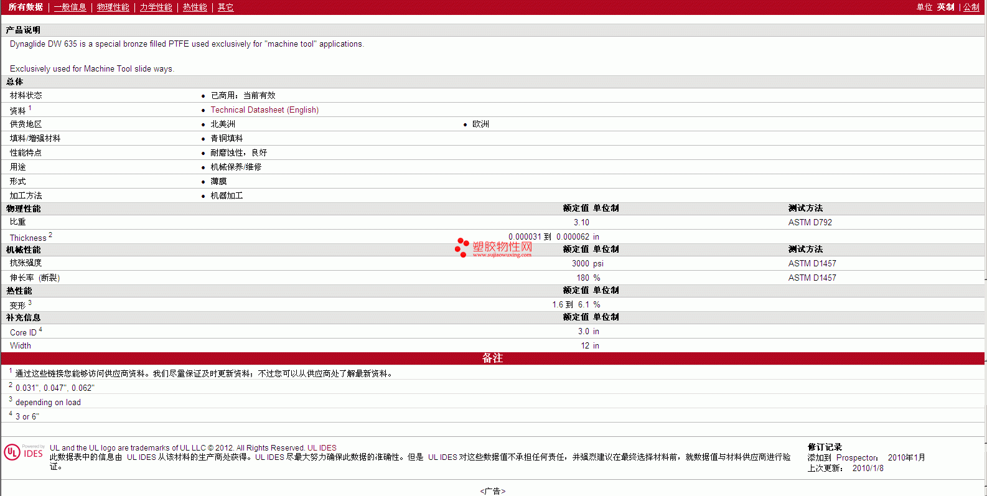This screenshot has height=496, width=987.
Task: Click the 北美洲 region entry
Action: [223, 124]
